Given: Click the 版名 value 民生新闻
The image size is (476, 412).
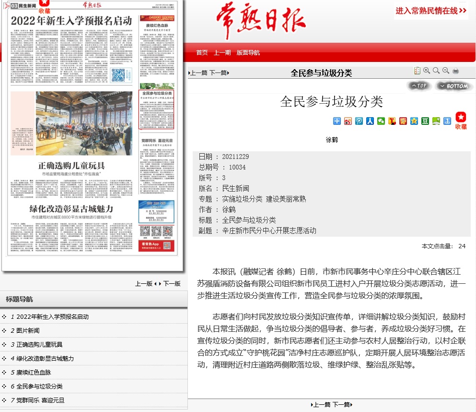Looking at the screenshot, I should click(x=235, y=188).
